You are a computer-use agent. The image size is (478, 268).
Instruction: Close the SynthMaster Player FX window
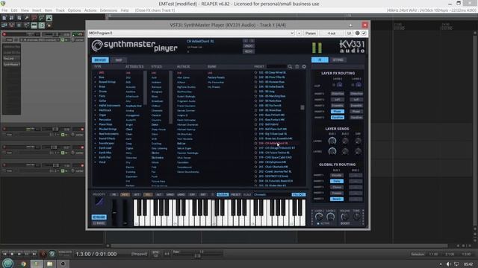coord(364,25)
